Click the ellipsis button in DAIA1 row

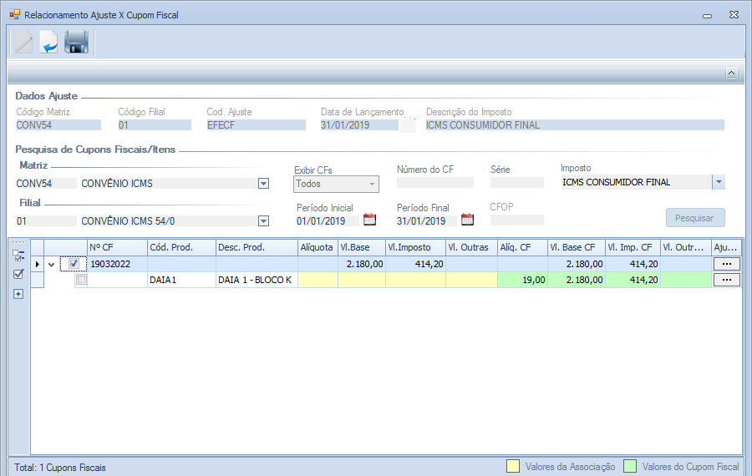726,280
